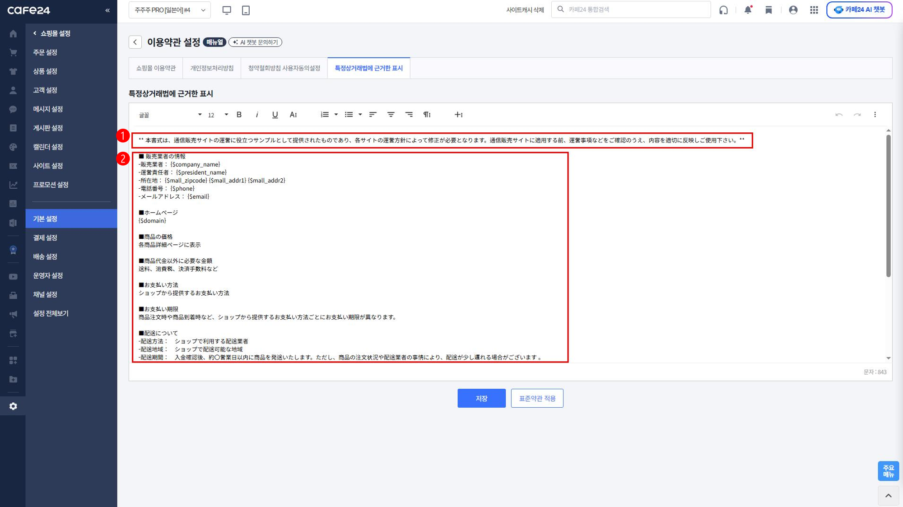
Task: Click the blue 저장 button
Action: (481, 398)
